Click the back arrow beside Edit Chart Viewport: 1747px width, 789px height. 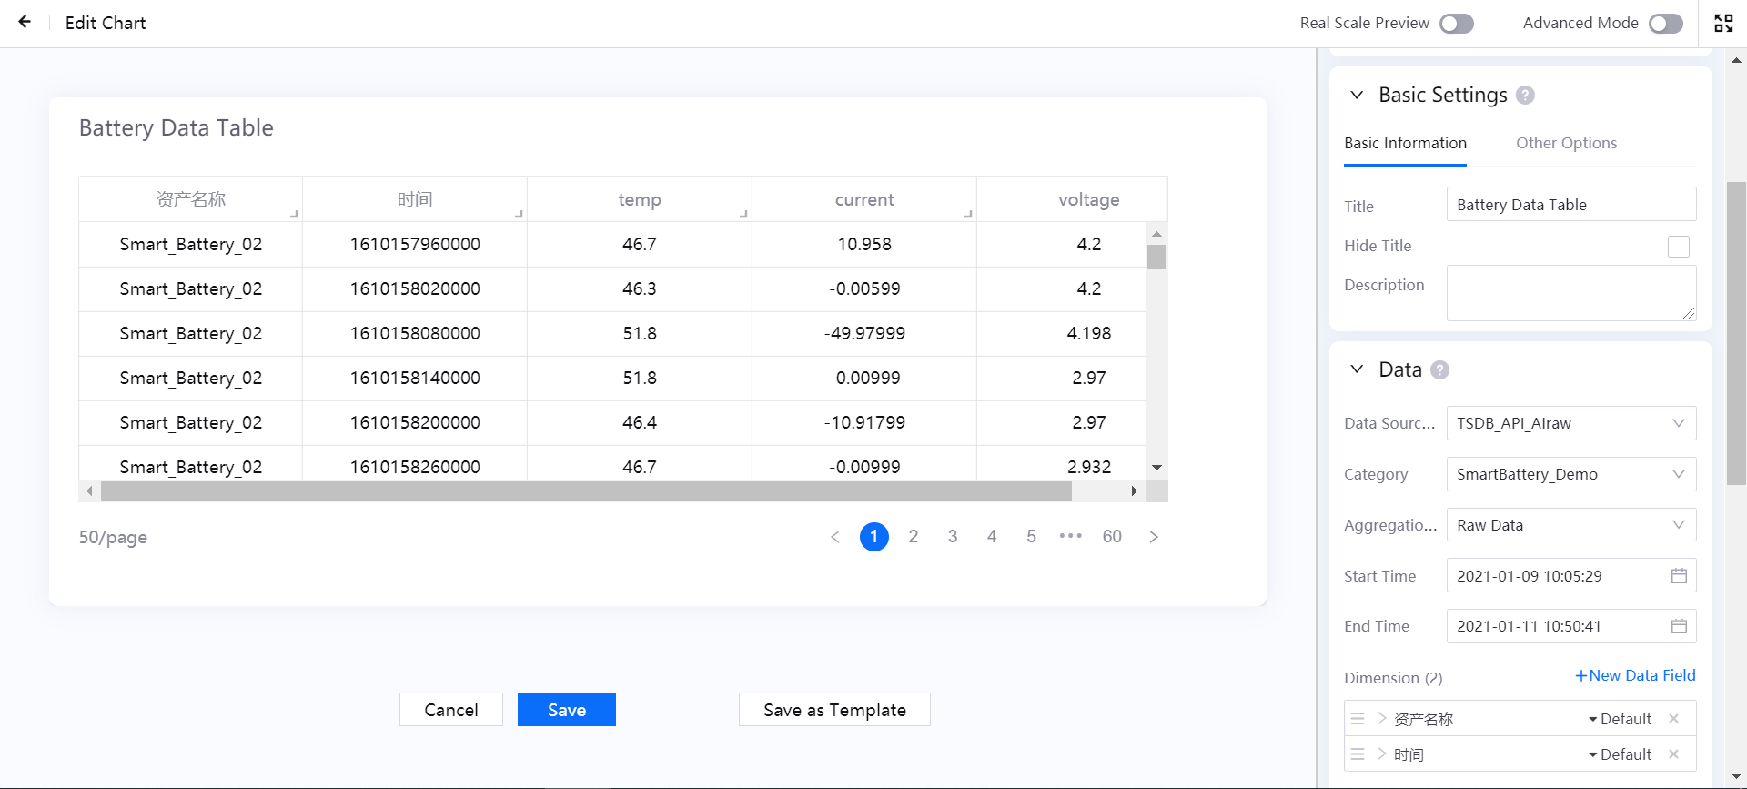pyautogui.click(x=25, y=22)
